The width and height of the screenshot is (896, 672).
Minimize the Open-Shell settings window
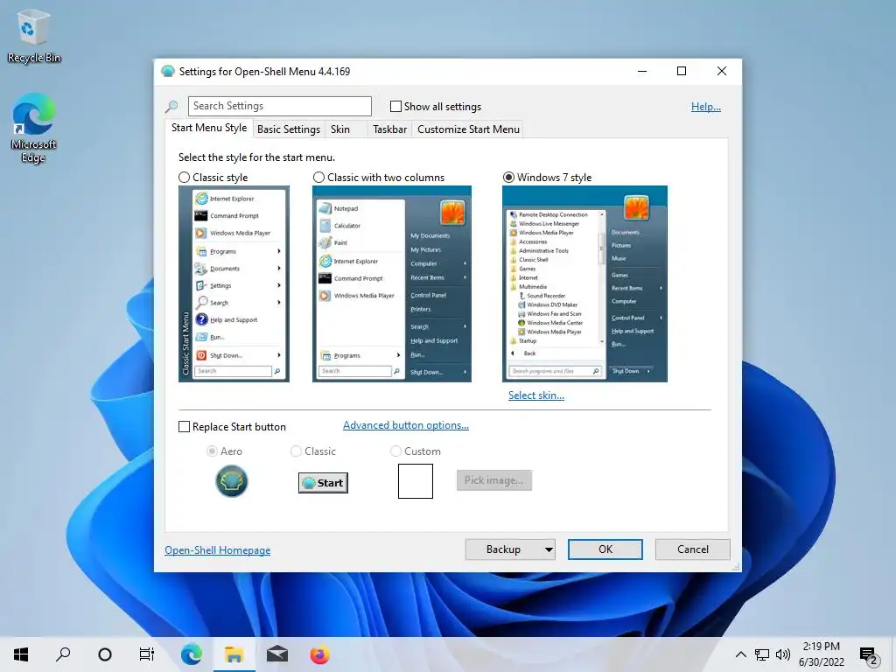tap(642, 72)
